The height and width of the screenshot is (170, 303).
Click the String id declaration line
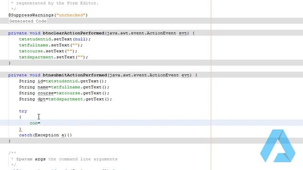click(62, 81)
